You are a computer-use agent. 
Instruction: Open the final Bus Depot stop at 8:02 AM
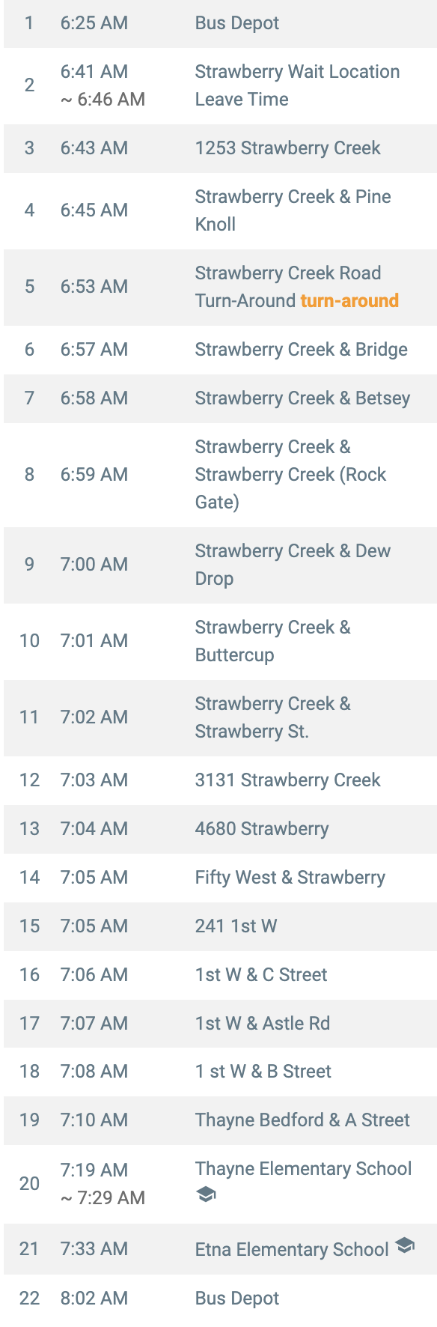click(220, 1299)
